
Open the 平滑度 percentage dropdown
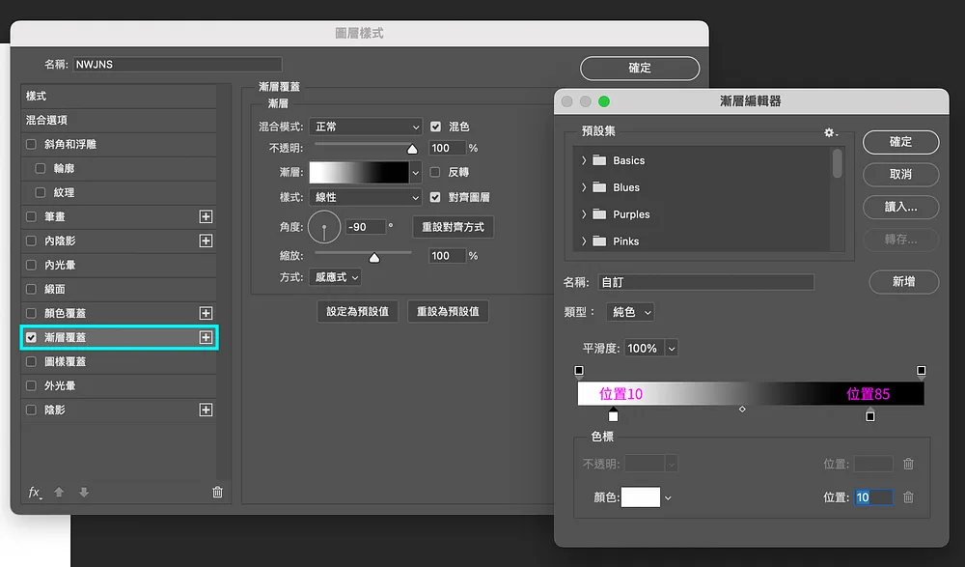[x=672, y=348]
